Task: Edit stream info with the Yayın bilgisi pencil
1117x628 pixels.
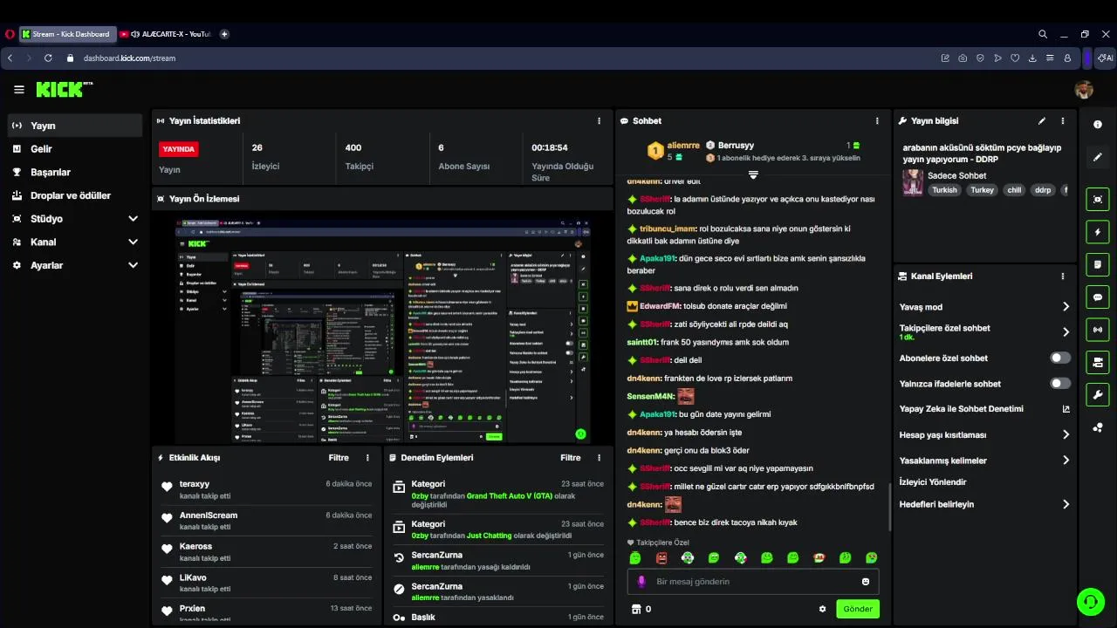Action: (1042, 121)
